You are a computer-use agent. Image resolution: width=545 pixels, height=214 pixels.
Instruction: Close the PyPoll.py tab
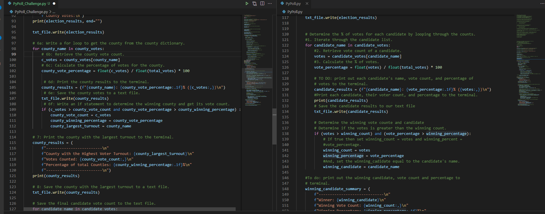pyautogui.click(x=307, y=3)
